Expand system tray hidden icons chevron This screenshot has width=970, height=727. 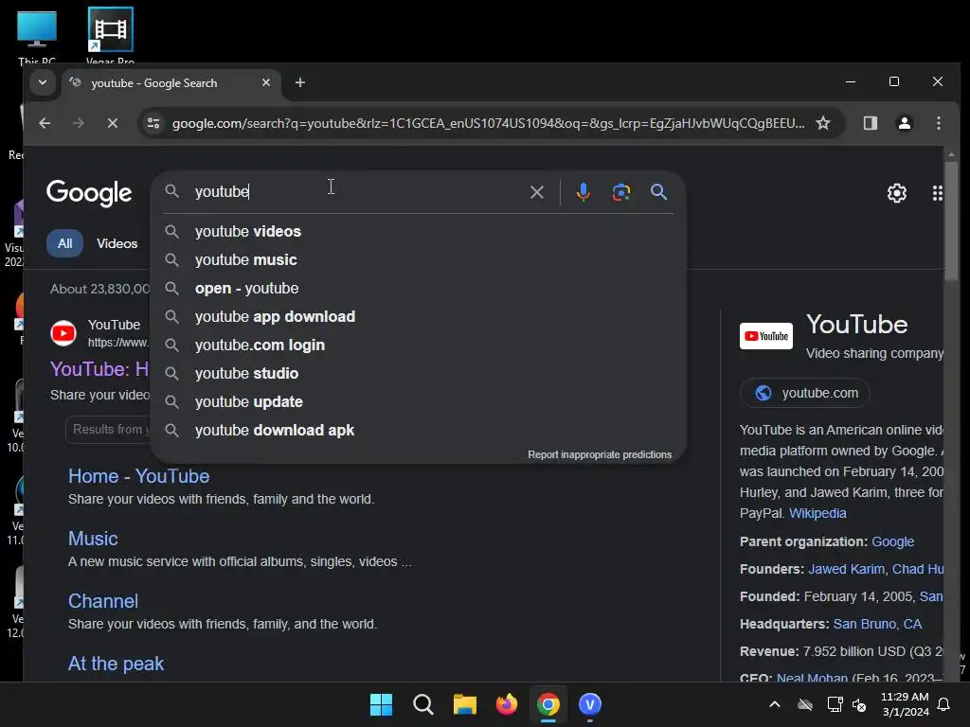pos(775,704)
